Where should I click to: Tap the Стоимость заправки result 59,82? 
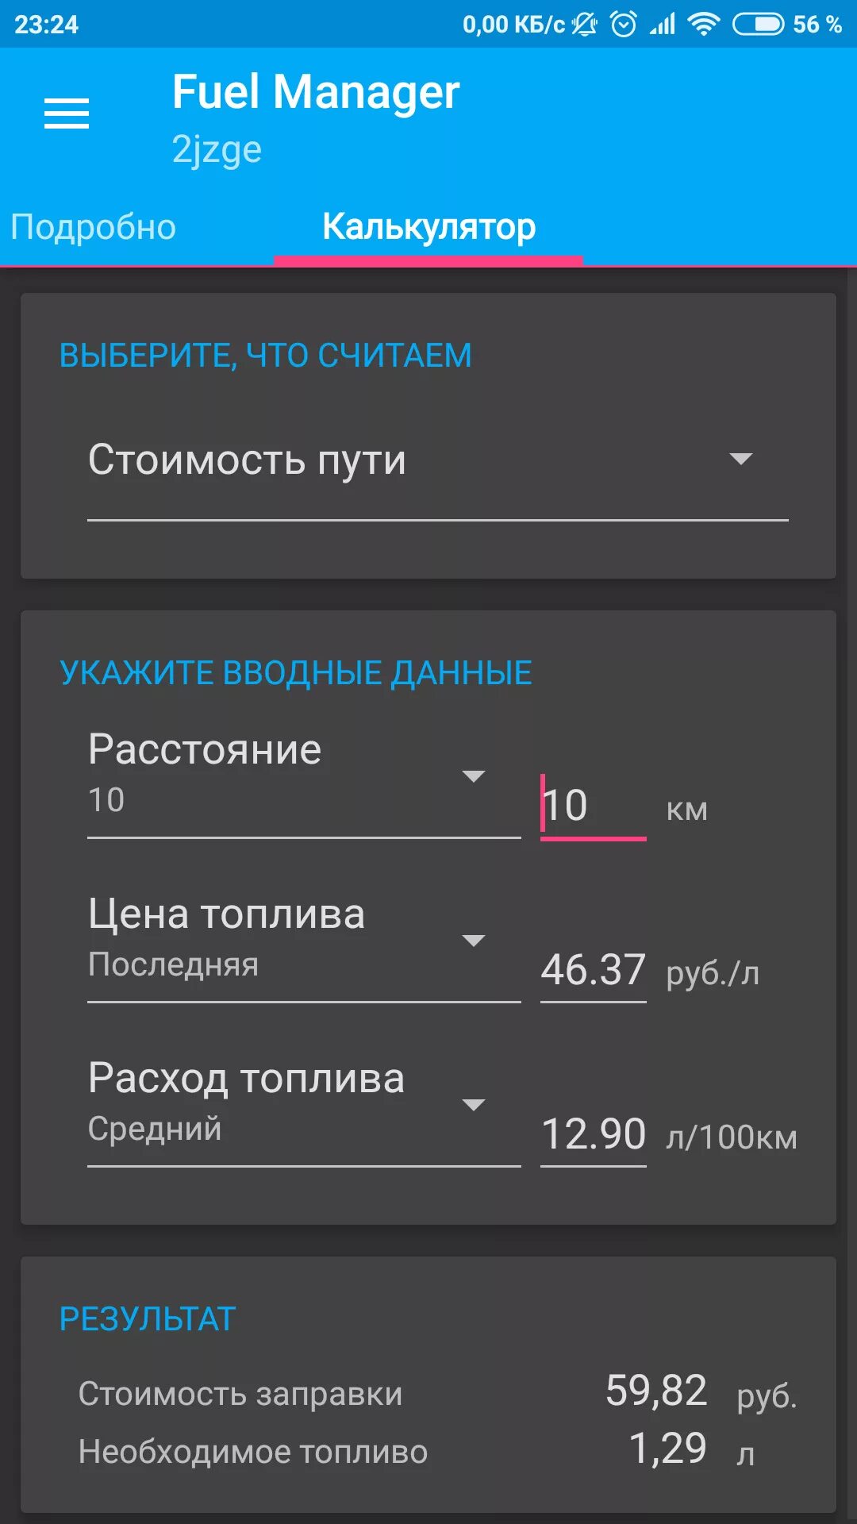click(x=655, y=1391)
